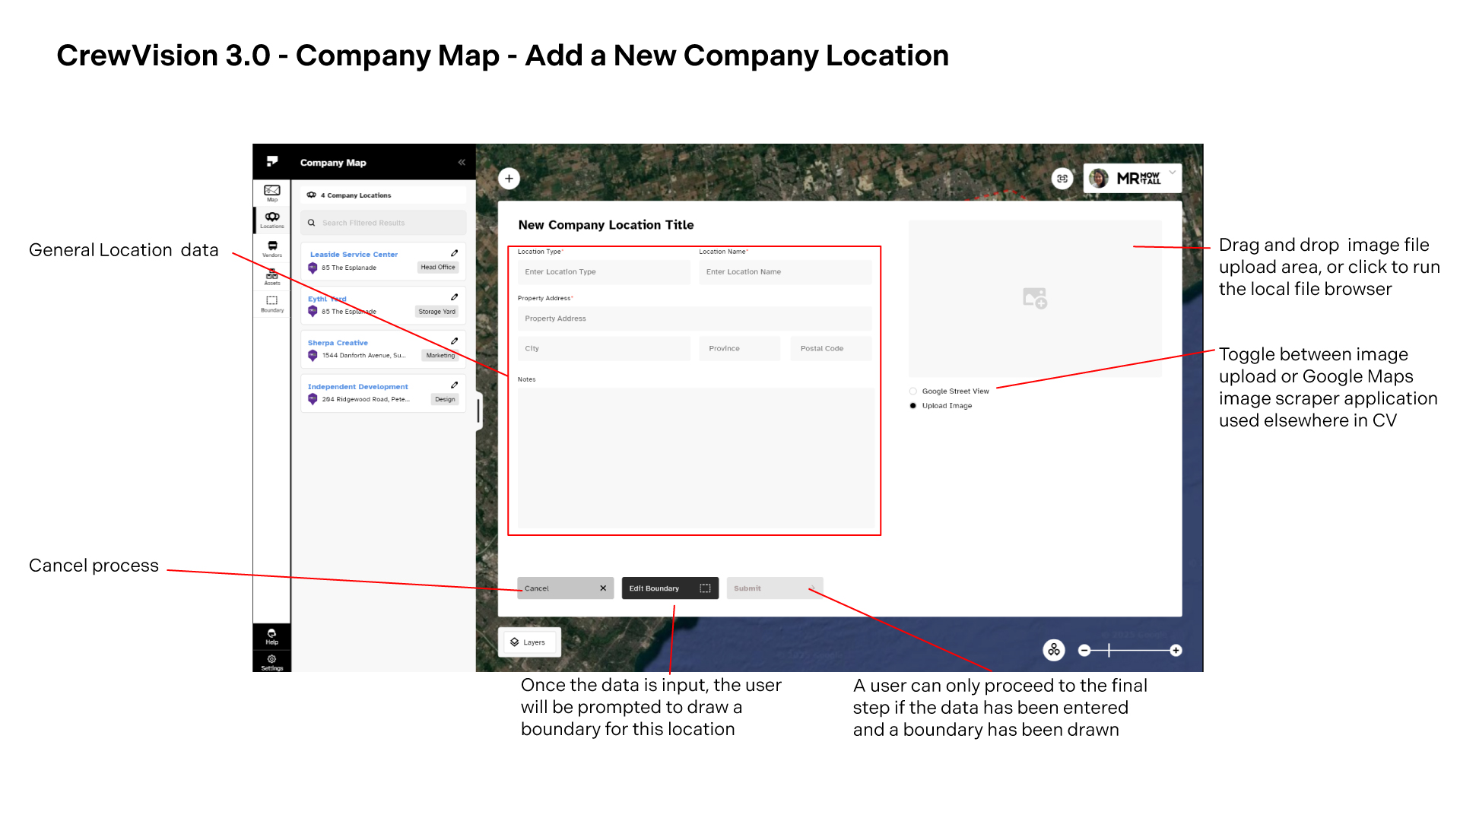Click the Enter Location Name field
This screenshot has height=821, width=1460.
pos(786,272)
